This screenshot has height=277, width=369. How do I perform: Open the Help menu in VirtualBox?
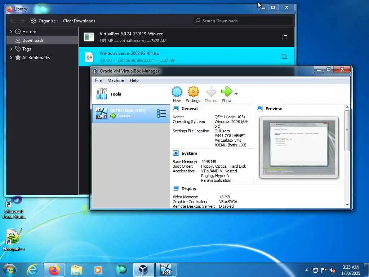pos(134,80)
